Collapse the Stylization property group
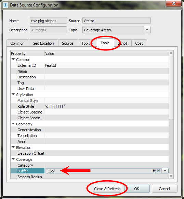This screenshot has width=184, height=199. [x=13, y=94]
